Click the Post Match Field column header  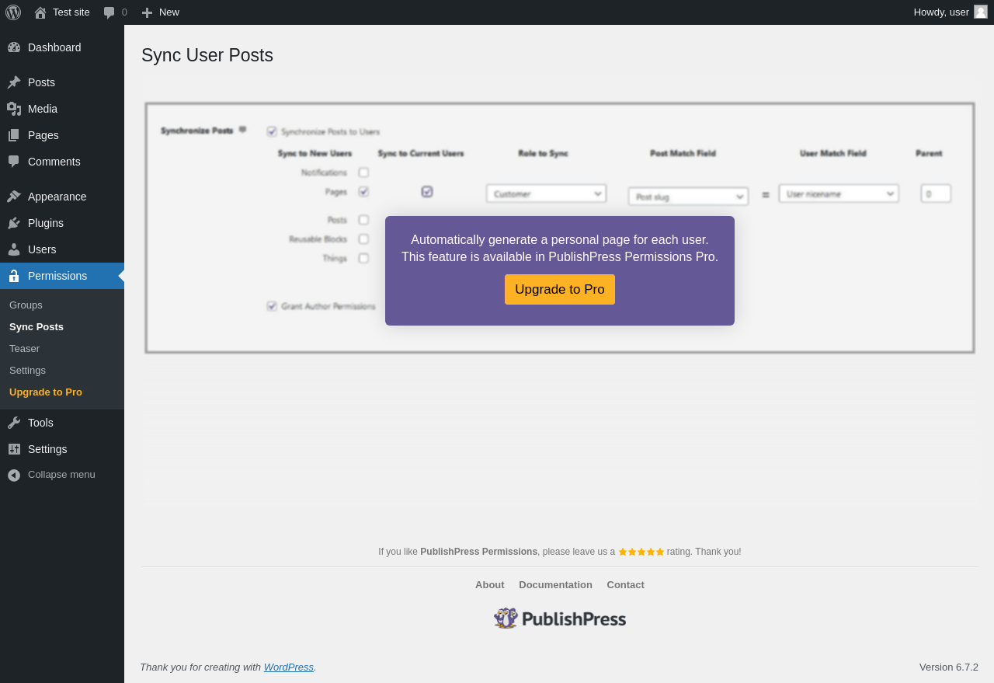683,154
